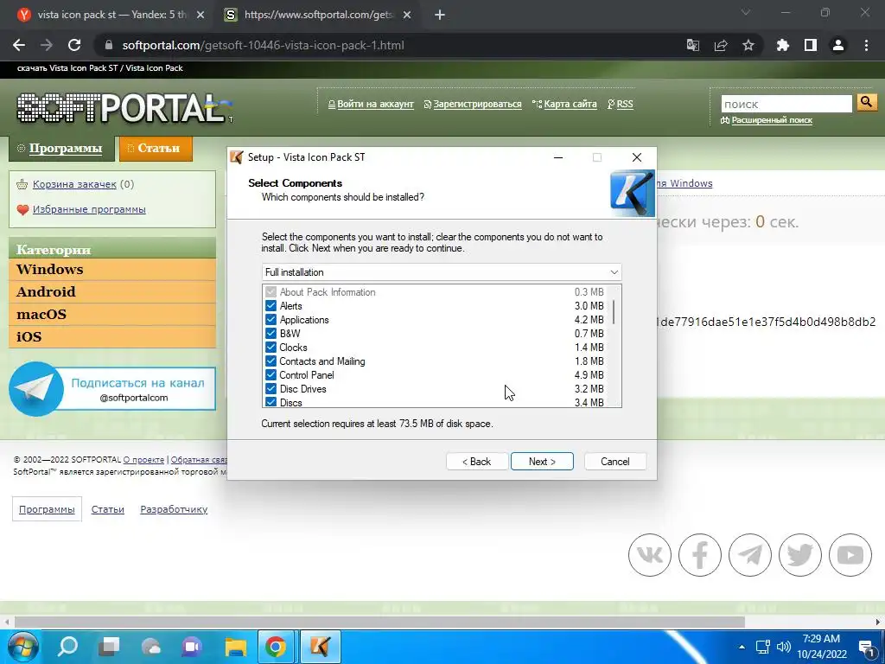Open the Программы top navigation tab
The image size is (885, 664).
(61, 149)
